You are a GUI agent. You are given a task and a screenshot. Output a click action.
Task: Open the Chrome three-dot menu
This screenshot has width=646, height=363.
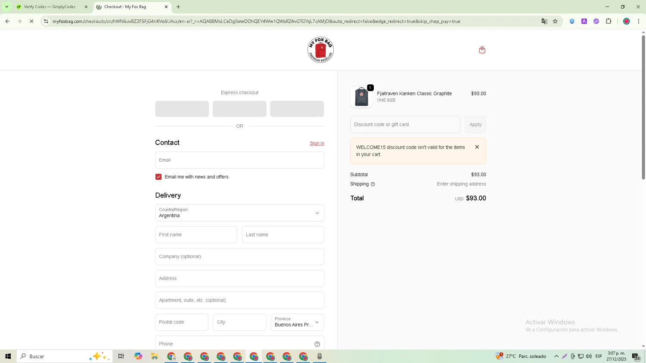[639, 21]
